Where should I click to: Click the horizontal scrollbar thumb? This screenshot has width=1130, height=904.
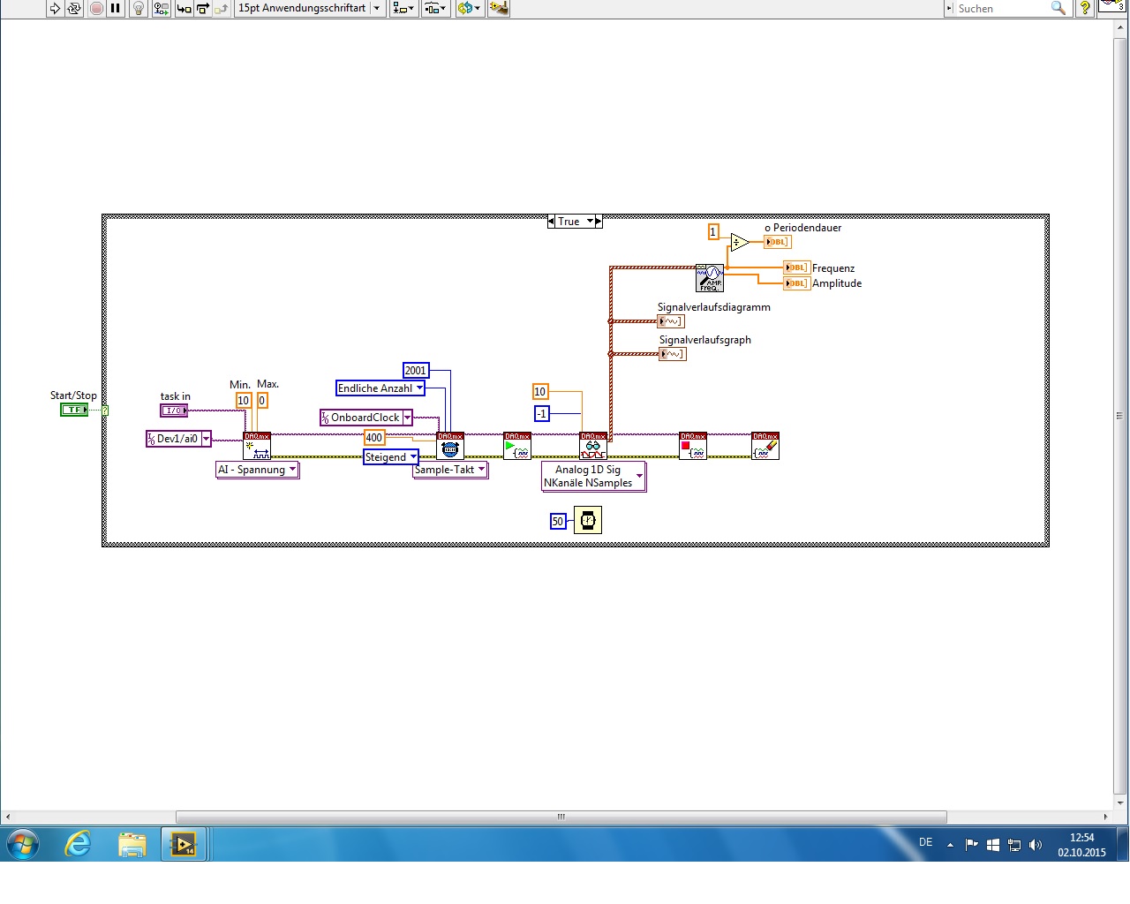pyautogui.click(x=561, y=817)
